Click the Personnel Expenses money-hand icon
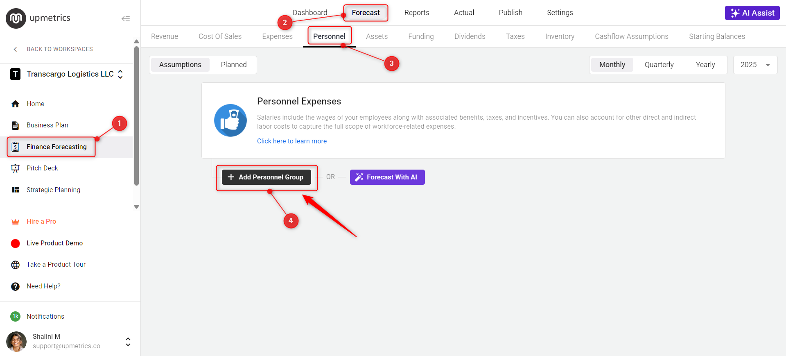The image size is (786, 356). coord(230,120)
